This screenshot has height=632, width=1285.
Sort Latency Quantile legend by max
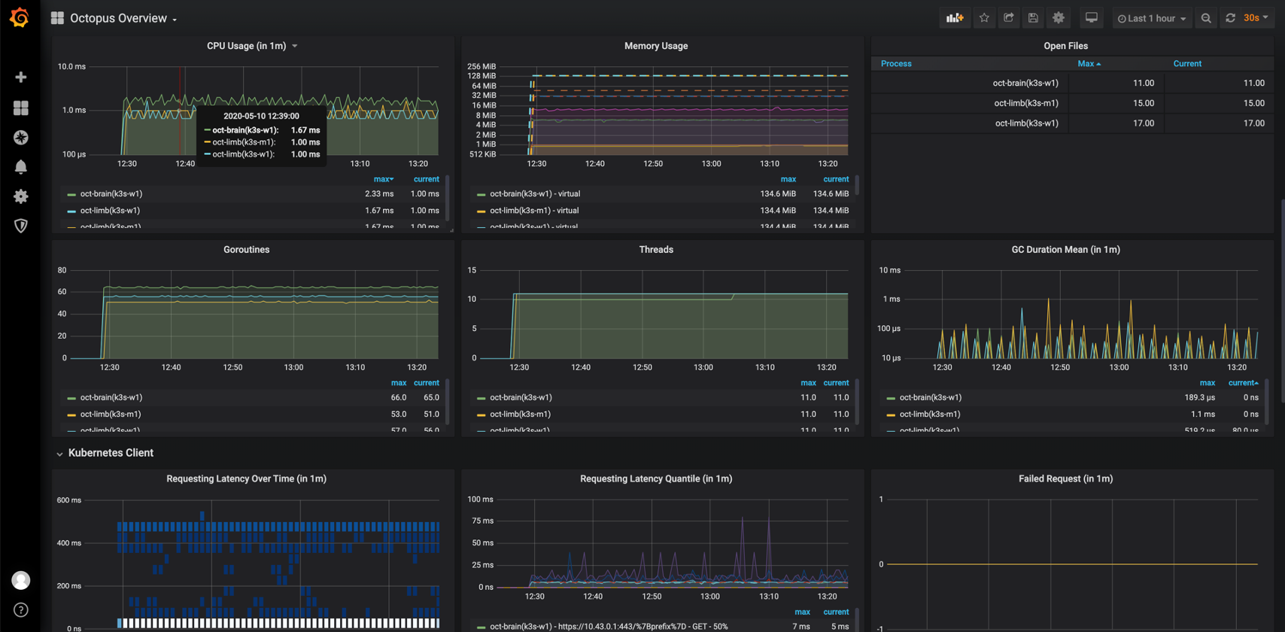(802, 612)
